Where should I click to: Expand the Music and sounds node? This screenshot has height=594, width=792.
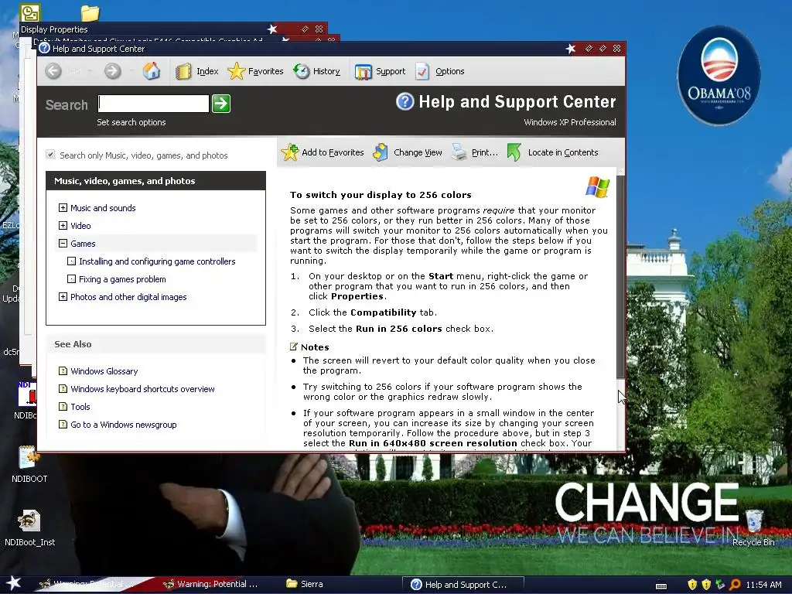[63, 207]
